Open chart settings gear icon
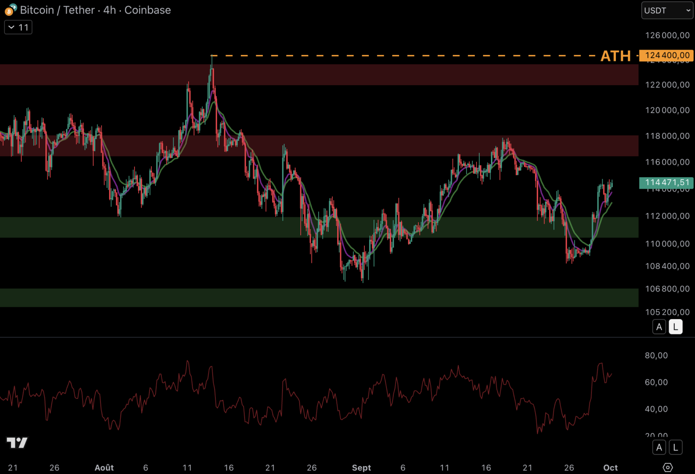The height and width of the screenshot is (474, 695). [667, 467]
